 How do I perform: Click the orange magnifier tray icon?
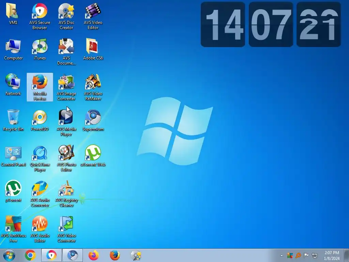(x=298, y=255)
